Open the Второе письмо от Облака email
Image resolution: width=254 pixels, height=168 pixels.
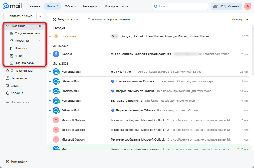coord(149,91)
